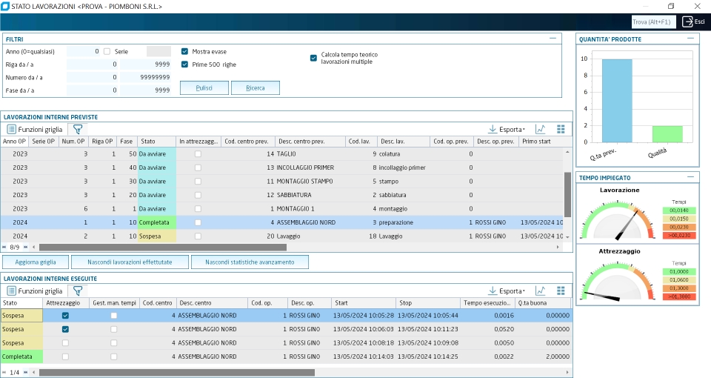
Task: Collapse the Quantita' Prodotte panel
Action: click(x=690, y=39)
